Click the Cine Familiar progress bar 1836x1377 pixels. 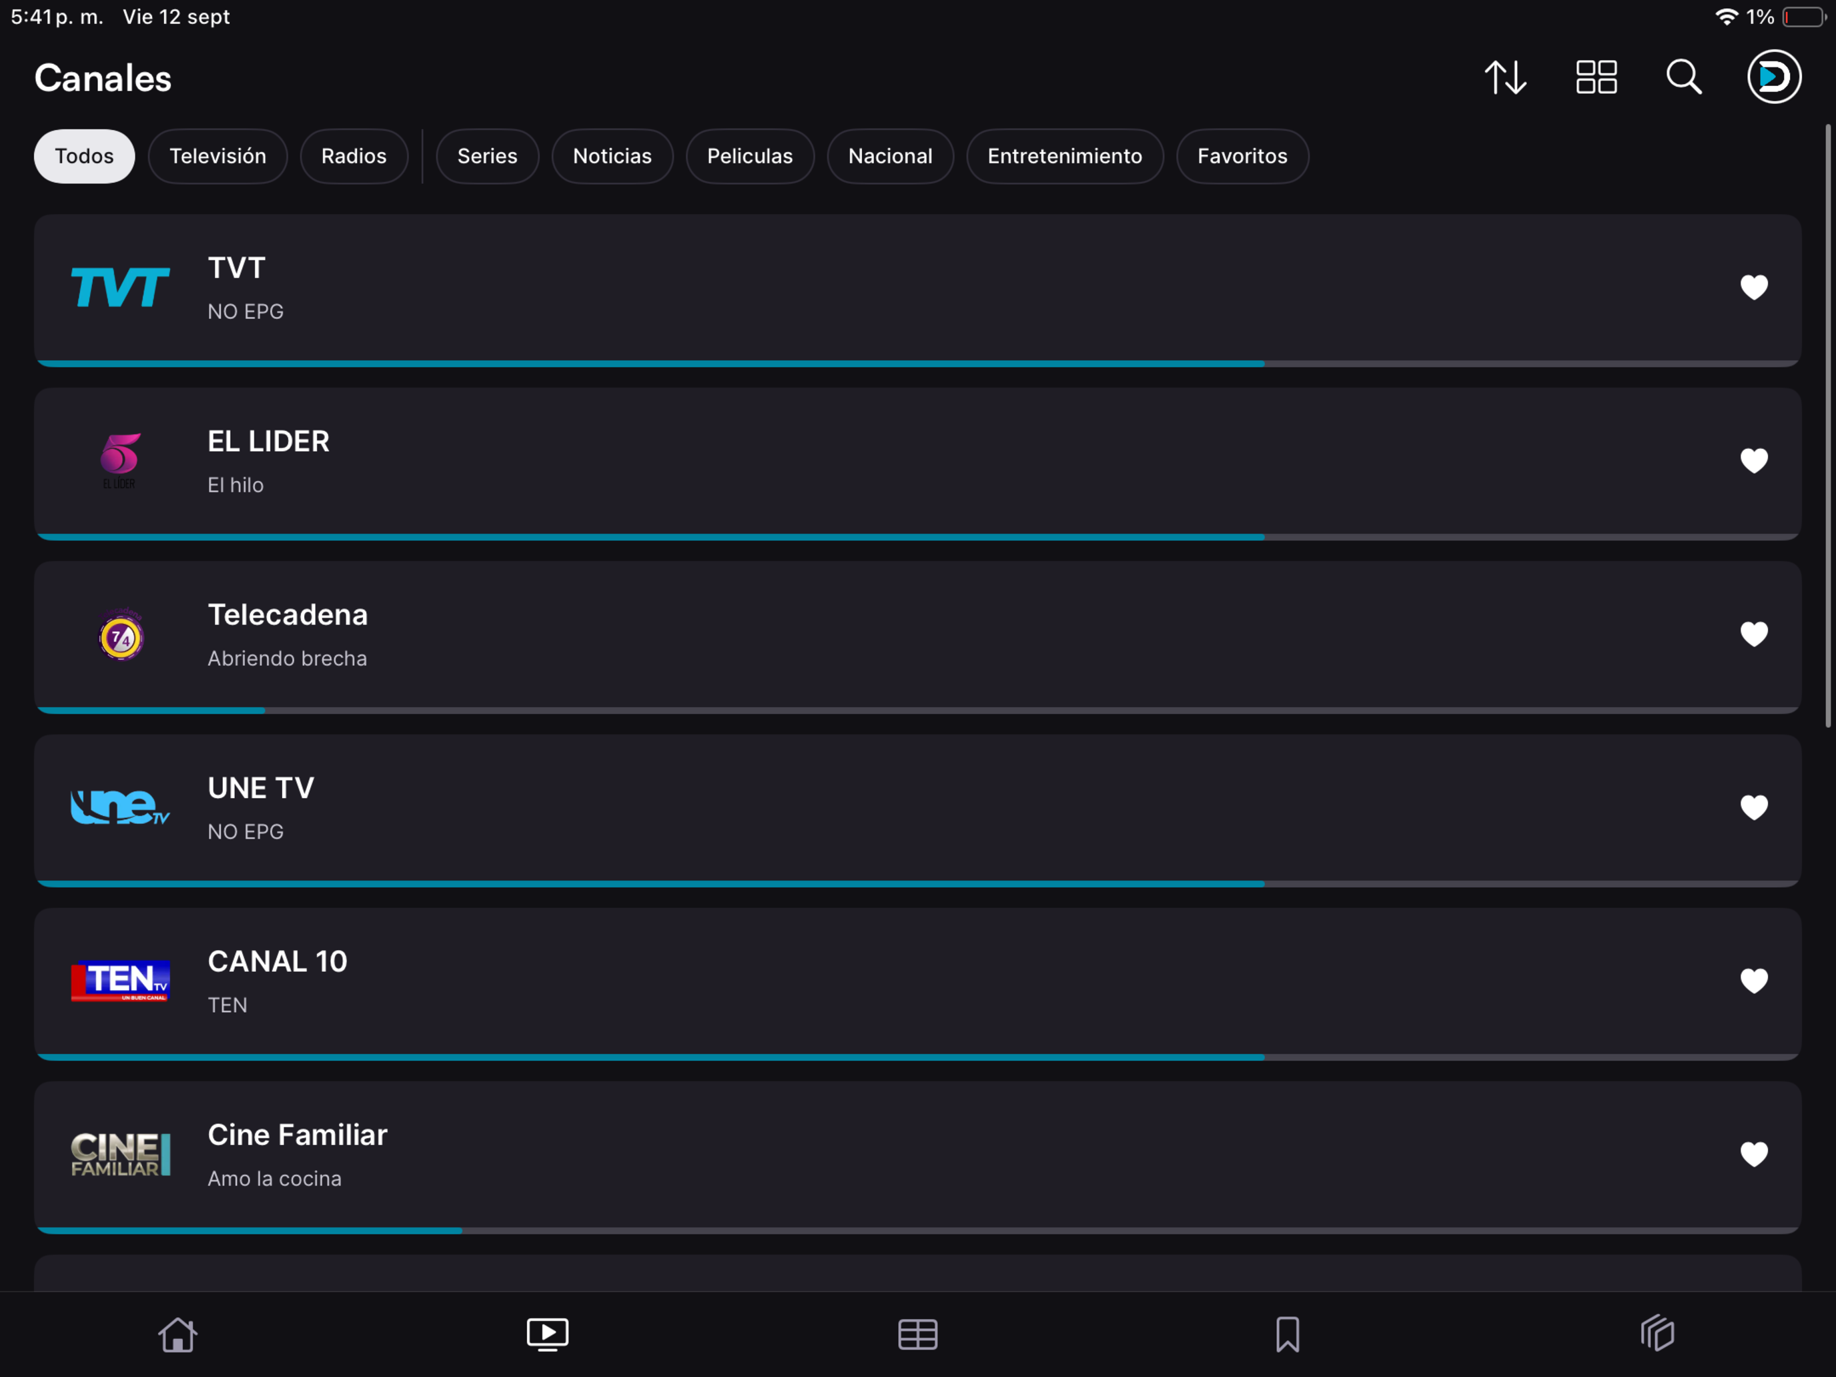pos(918,1231)
